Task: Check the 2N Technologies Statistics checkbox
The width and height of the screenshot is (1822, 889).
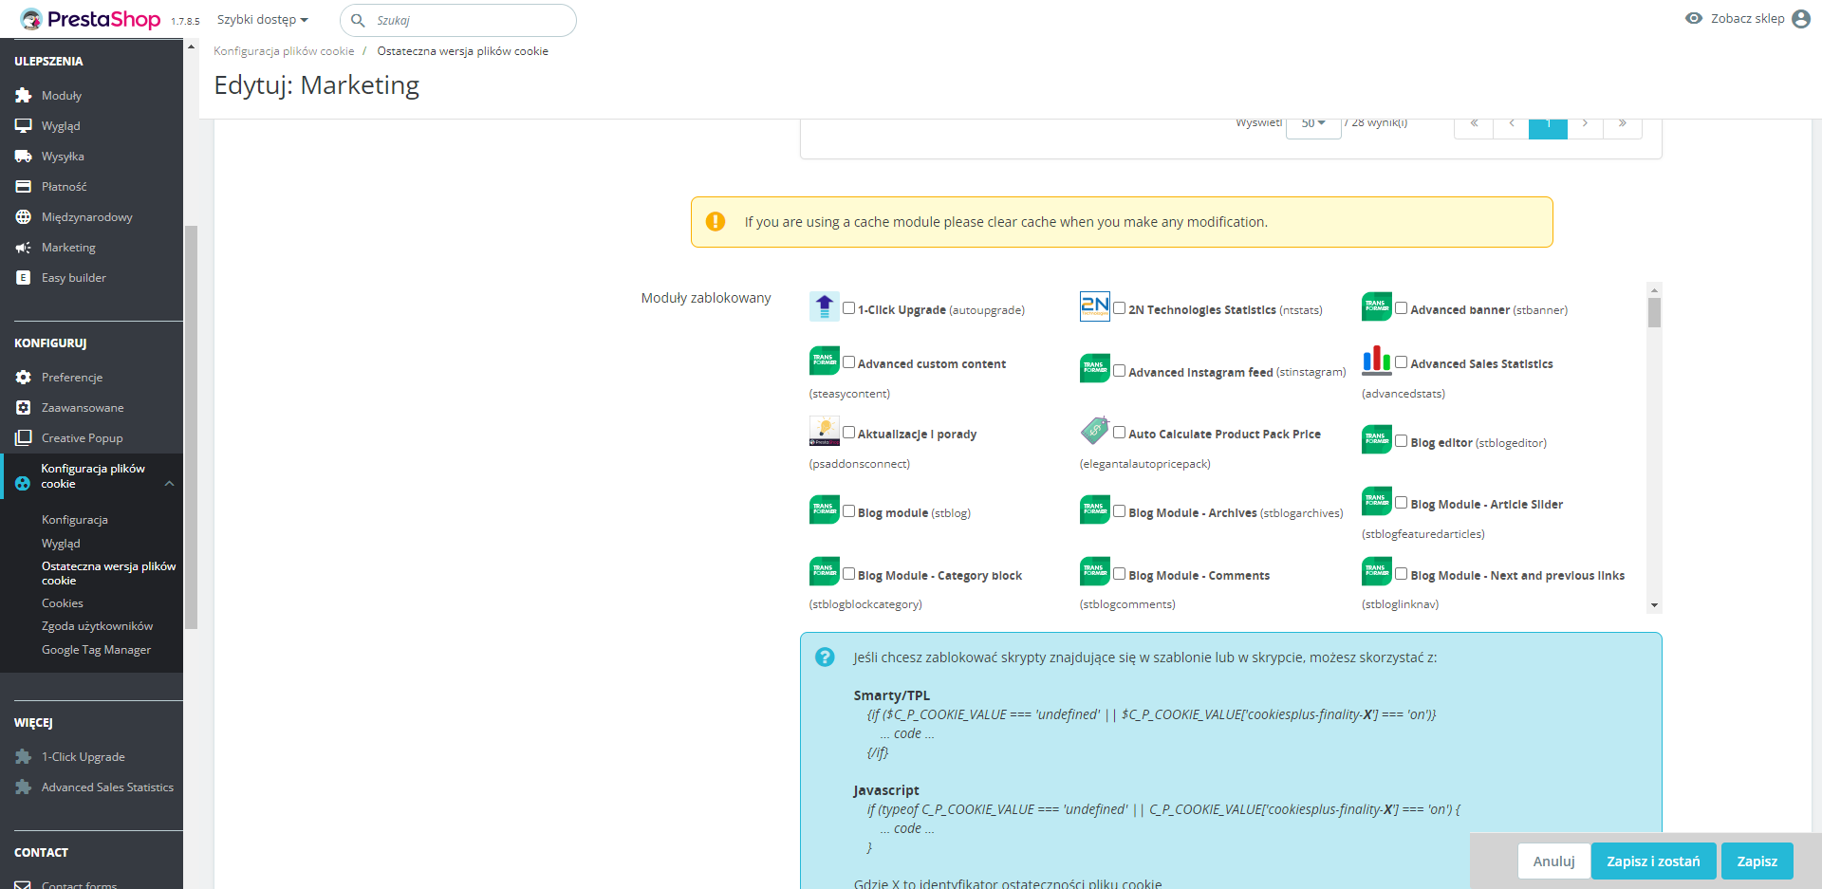Action: [x=1120, y=308]
